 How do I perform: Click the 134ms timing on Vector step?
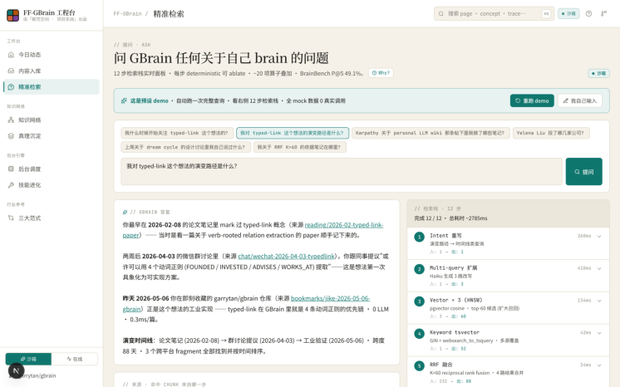(x=584, y=301)
